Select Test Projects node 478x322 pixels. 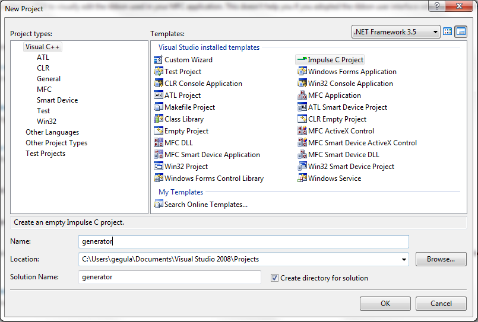coord(45,154)
